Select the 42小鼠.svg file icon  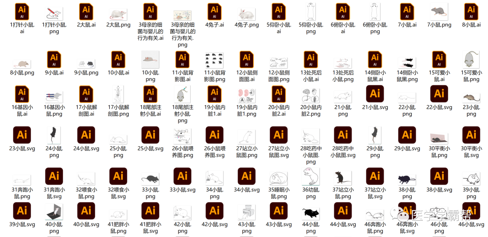coord(215,211)
